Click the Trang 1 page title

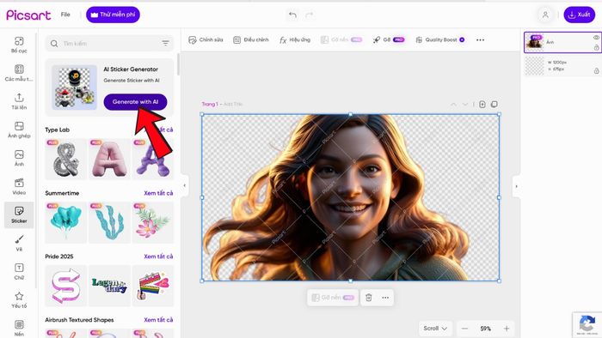[x=210, y=104]
